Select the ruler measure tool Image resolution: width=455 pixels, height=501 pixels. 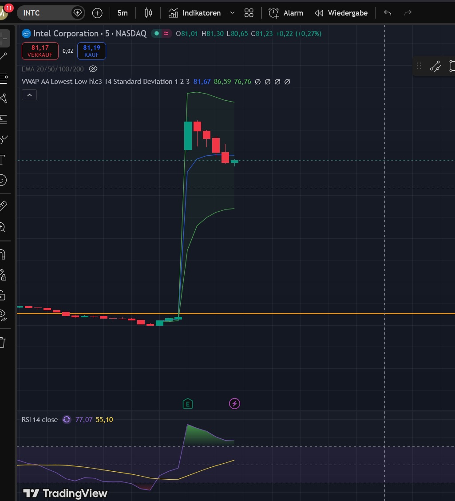pyautogui.click(x=3, y=206)
